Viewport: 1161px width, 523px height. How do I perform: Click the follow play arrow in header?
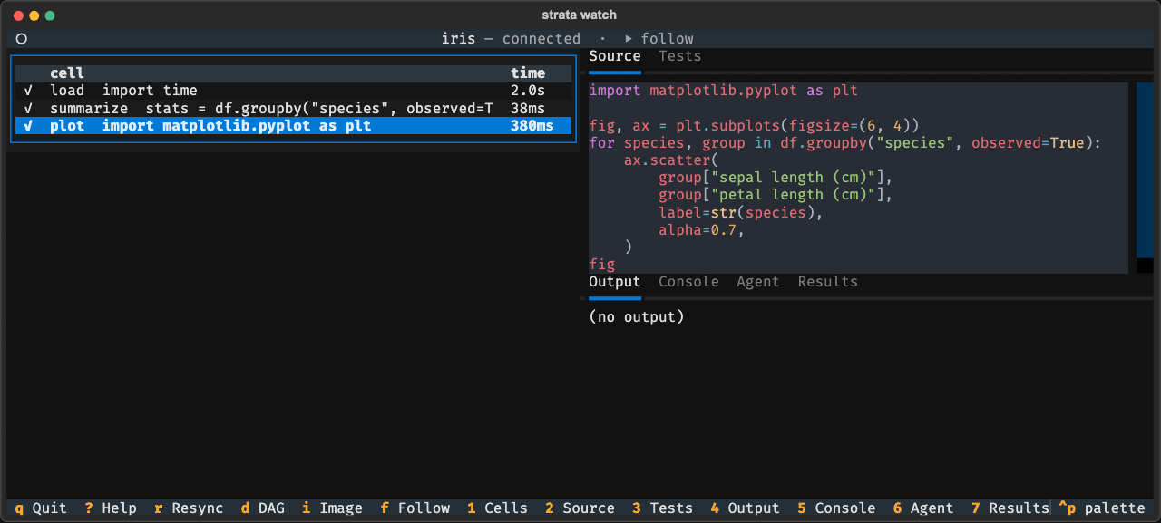click(x=629, y=39)
